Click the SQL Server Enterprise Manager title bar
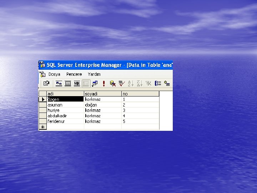Viewport: 257px width, 193px height. tap(106, 65)
